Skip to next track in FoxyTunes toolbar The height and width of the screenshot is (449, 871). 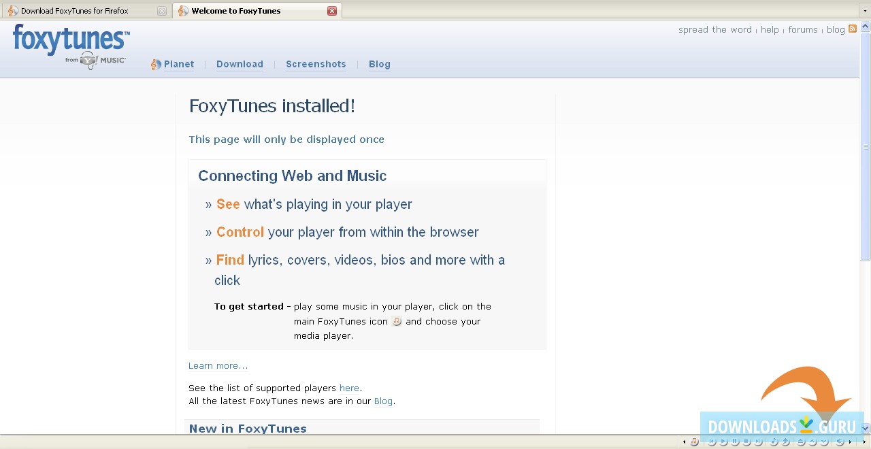(759, 441)
